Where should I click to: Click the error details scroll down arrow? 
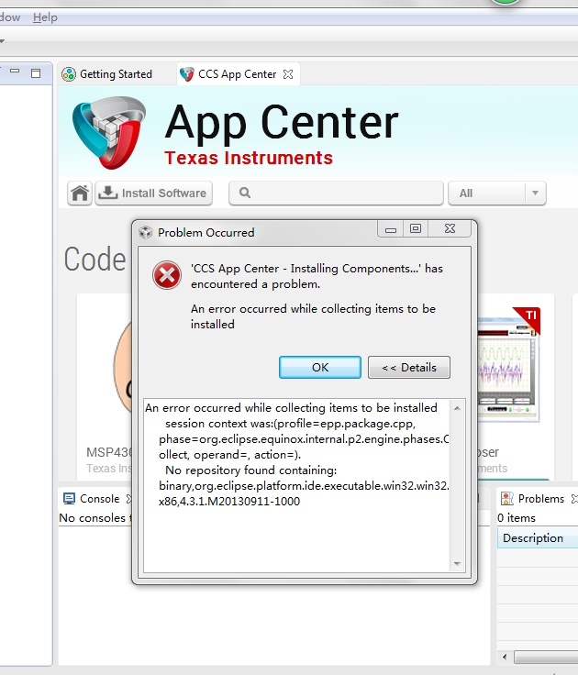click(457, 563)
